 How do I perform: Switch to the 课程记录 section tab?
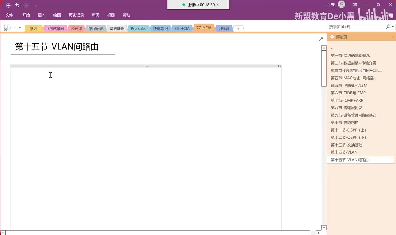tap(96, 28)
